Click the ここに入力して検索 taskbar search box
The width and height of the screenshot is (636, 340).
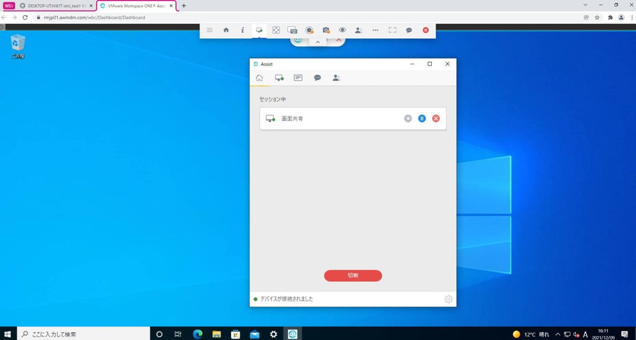point(83,335)
